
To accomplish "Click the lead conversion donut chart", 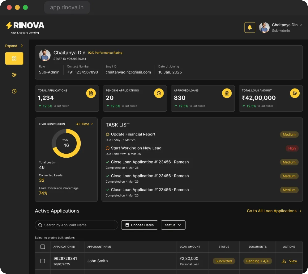I will click(x=66, y=143).
